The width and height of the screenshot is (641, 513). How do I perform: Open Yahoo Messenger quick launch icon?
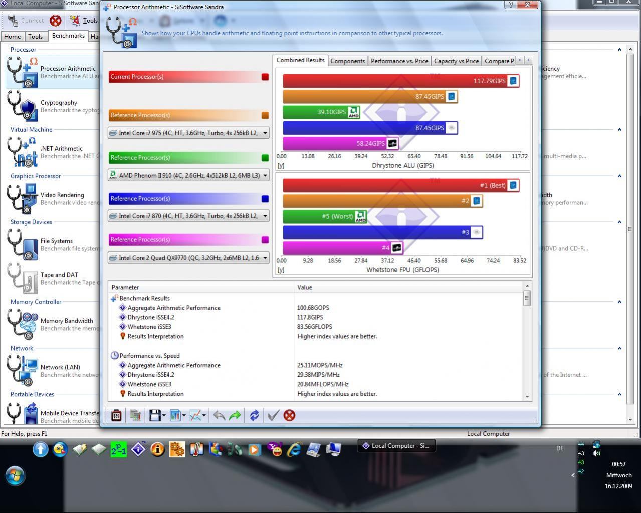275,449
